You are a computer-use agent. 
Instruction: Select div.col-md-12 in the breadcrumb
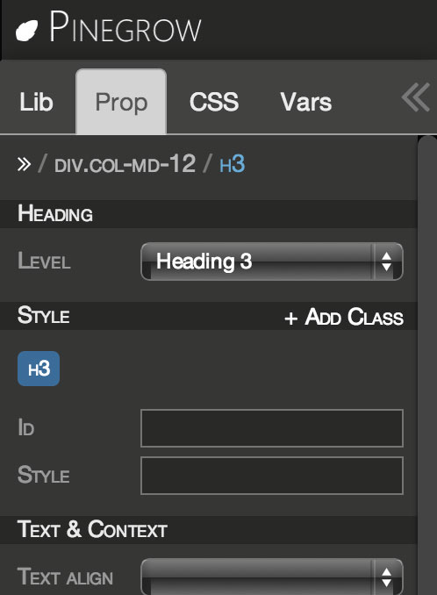[x=125, y=164]
